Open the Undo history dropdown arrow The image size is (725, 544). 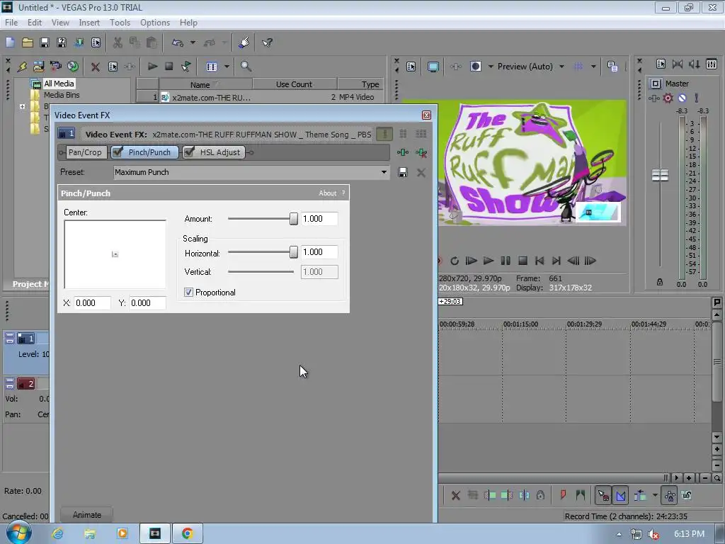tap(193, 42)
